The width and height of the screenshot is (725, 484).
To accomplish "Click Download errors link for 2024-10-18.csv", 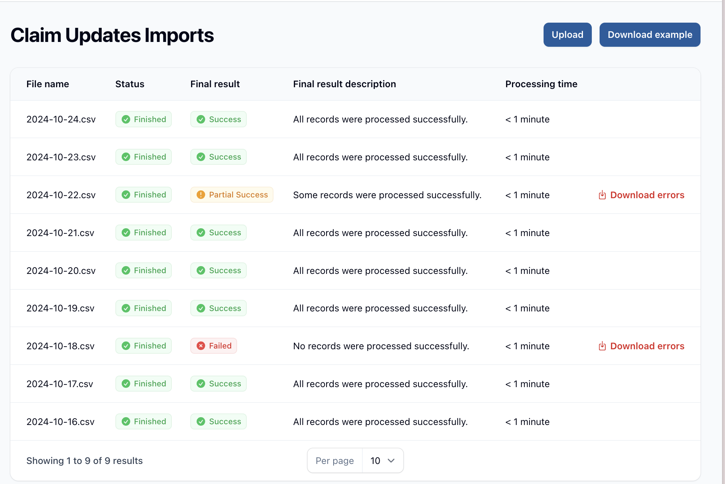I will (647, 346).
